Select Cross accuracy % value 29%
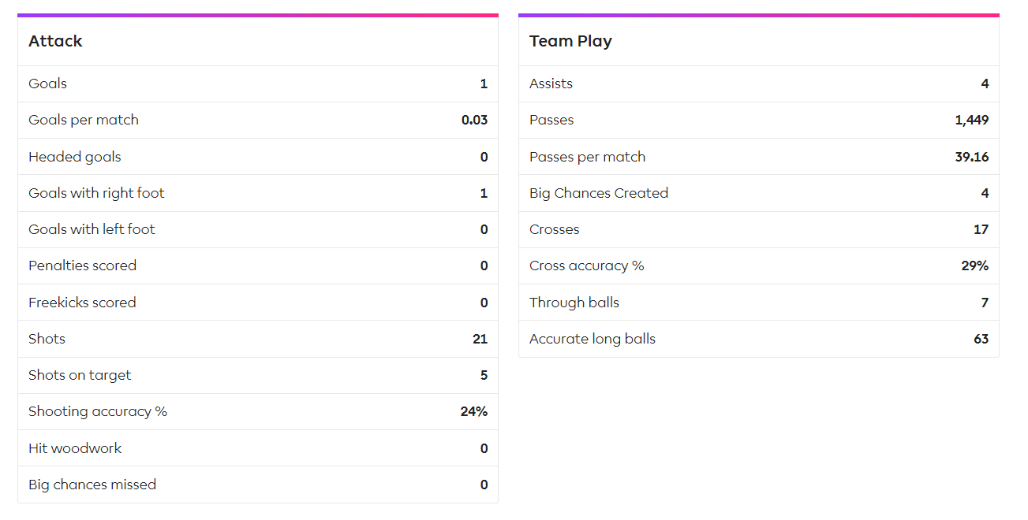This screenshot has width=1028, height=520. (975, 266)
